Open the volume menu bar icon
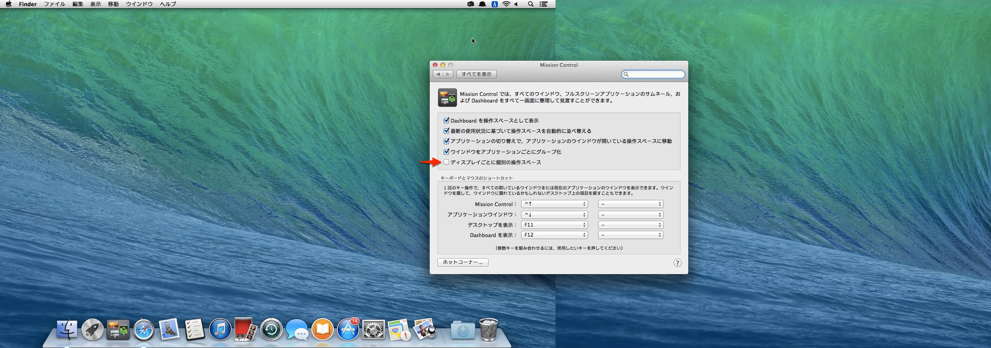 pos(516,4)
